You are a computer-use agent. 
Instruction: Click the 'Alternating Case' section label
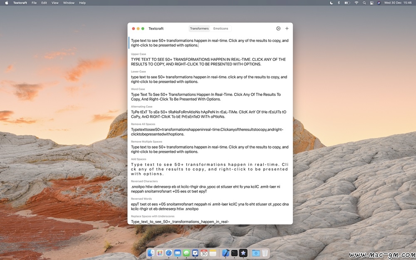(141, 106)
